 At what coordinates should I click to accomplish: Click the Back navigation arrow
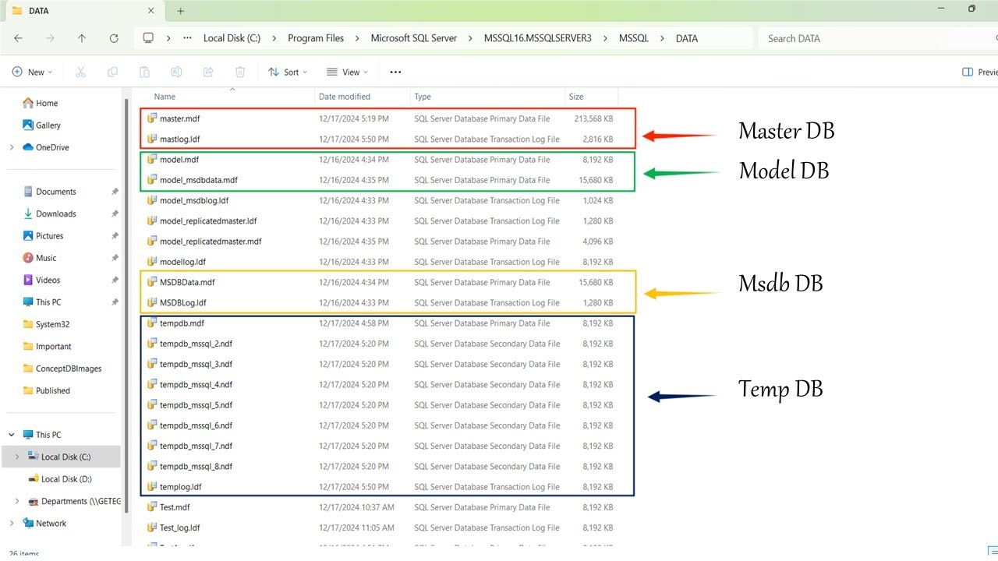coord(18,38)
